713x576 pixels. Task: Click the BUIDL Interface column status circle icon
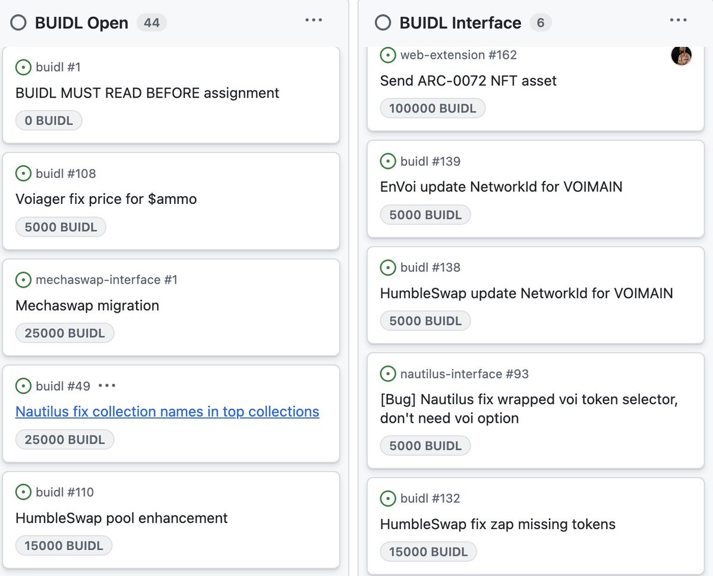tap(383, 23)
